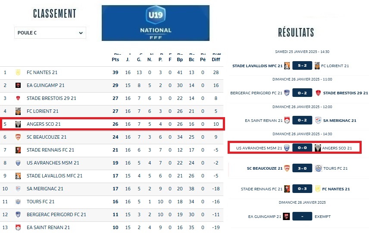
Task: Sort standings by the Pts column
Action: (x=115, y=59)
